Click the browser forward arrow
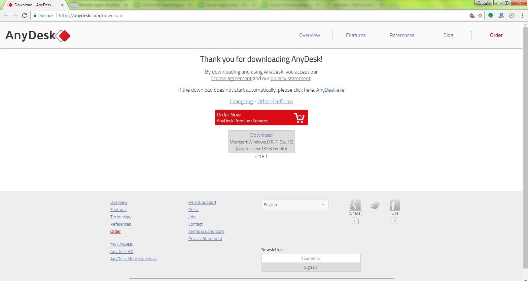Viewport: 528px width, 281px height. point(15,16)
